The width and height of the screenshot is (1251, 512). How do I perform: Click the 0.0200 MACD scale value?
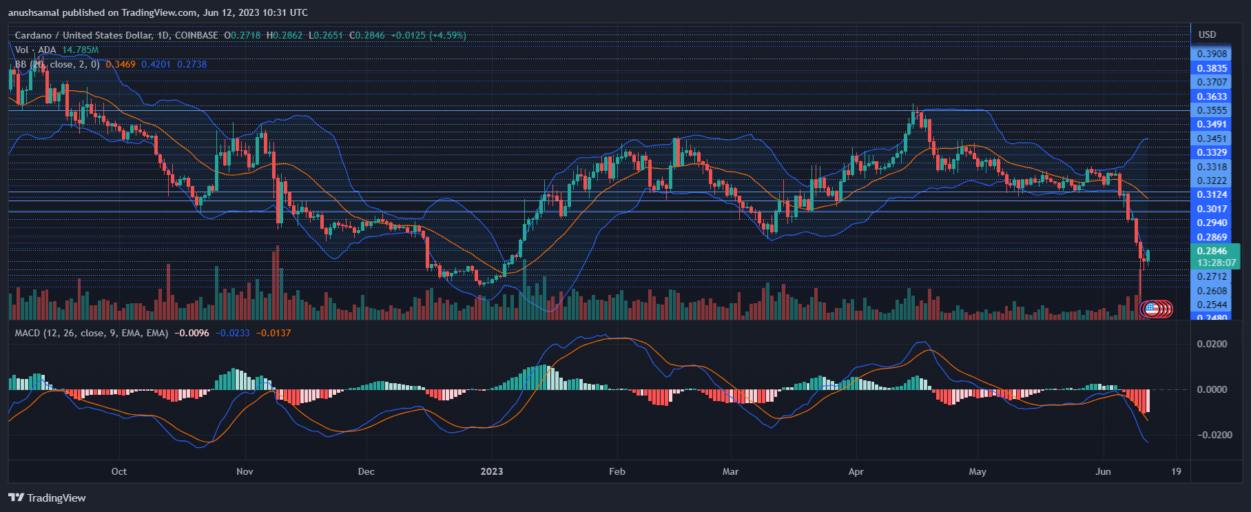coord(1212,344)
